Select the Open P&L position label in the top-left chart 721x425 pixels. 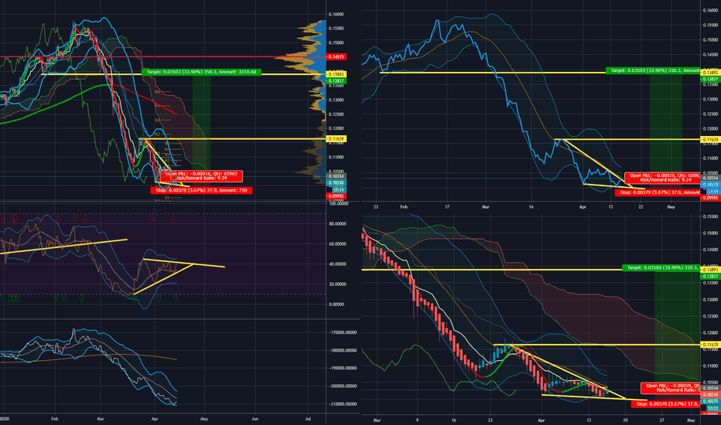coord(201,176)
